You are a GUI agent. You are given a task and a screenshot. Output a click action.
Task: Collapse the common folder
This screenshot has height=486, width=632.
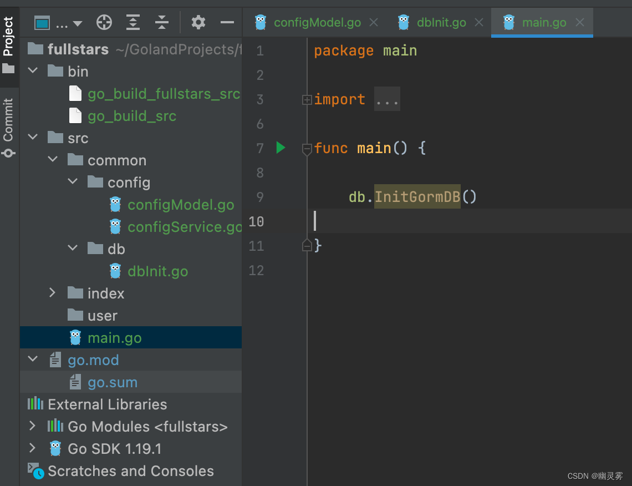point(53,160)
